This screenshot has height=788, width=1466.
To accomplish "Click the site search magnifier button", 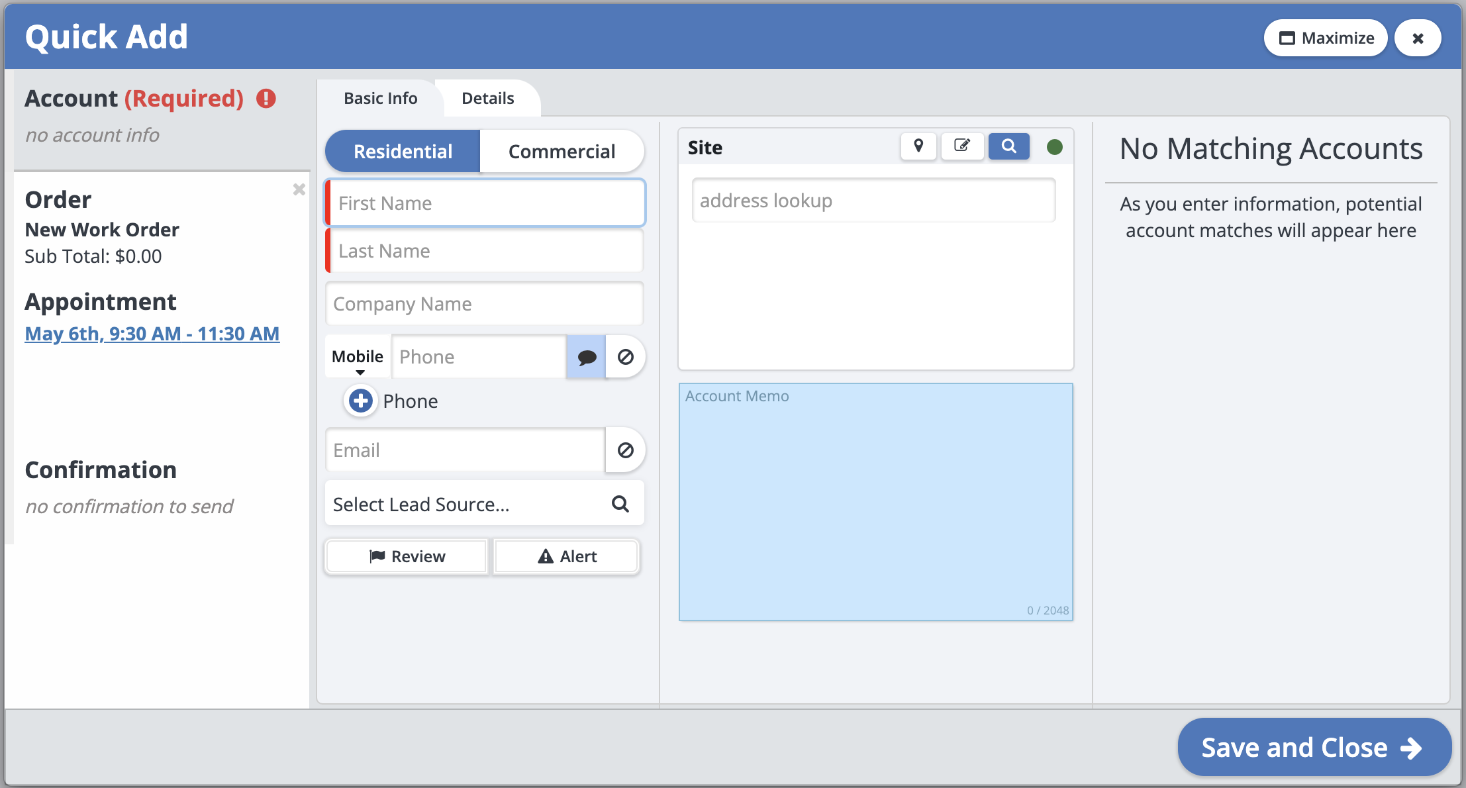I will coord(1008,146).
